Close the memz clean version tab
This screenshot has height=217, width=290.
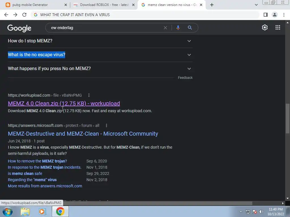coord(201,5)
